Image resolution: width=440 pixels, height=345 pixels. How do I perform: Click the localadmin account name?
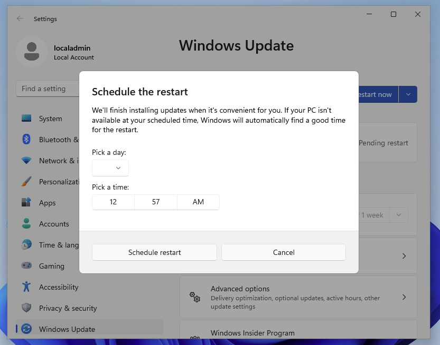click(x=72, y=48)
